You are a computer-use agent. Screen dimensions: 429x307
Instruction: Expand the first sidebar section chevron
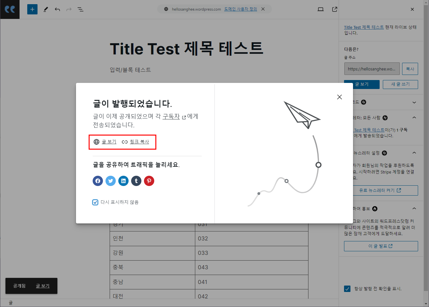tap(414, 102)
